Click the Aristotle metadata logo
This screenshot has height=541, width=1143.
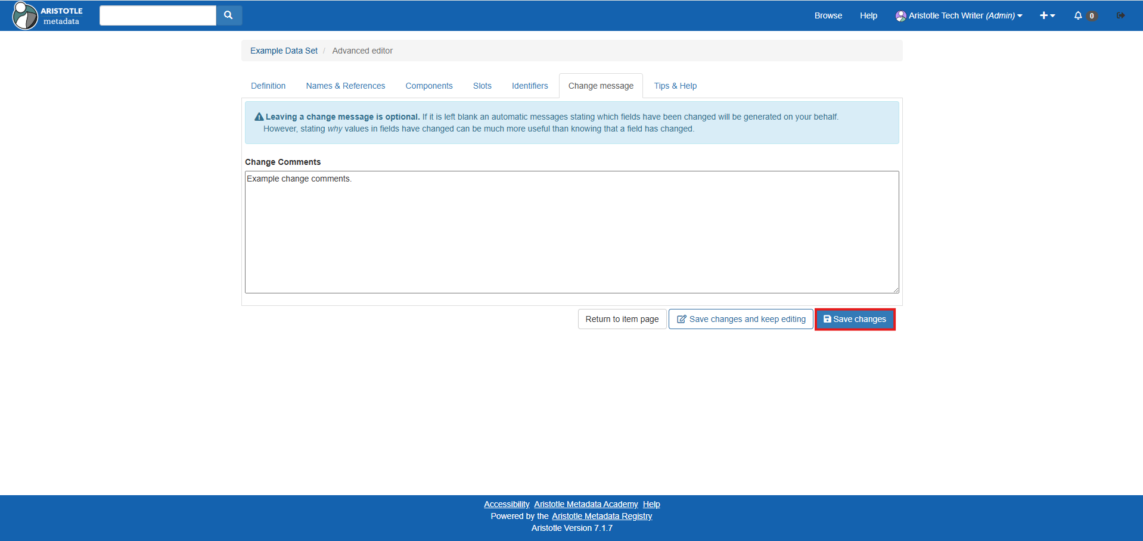click(x=48, y=15)
